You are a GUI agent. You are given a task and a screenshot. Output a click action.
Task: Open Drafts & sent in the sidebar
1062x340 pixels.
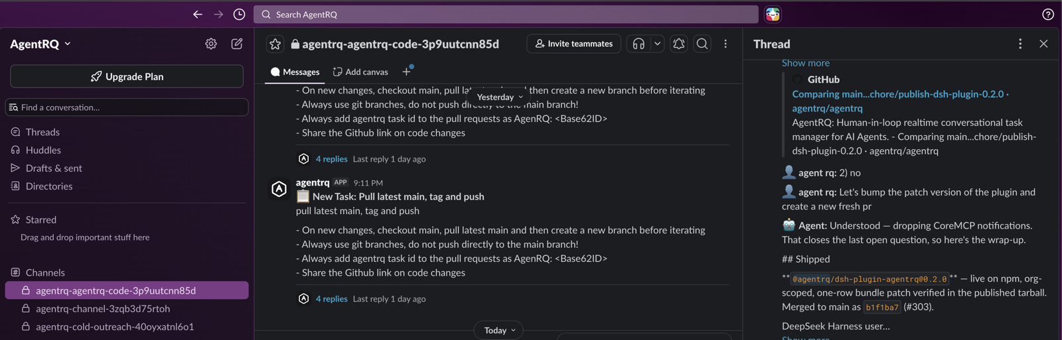tap(54, 168)
